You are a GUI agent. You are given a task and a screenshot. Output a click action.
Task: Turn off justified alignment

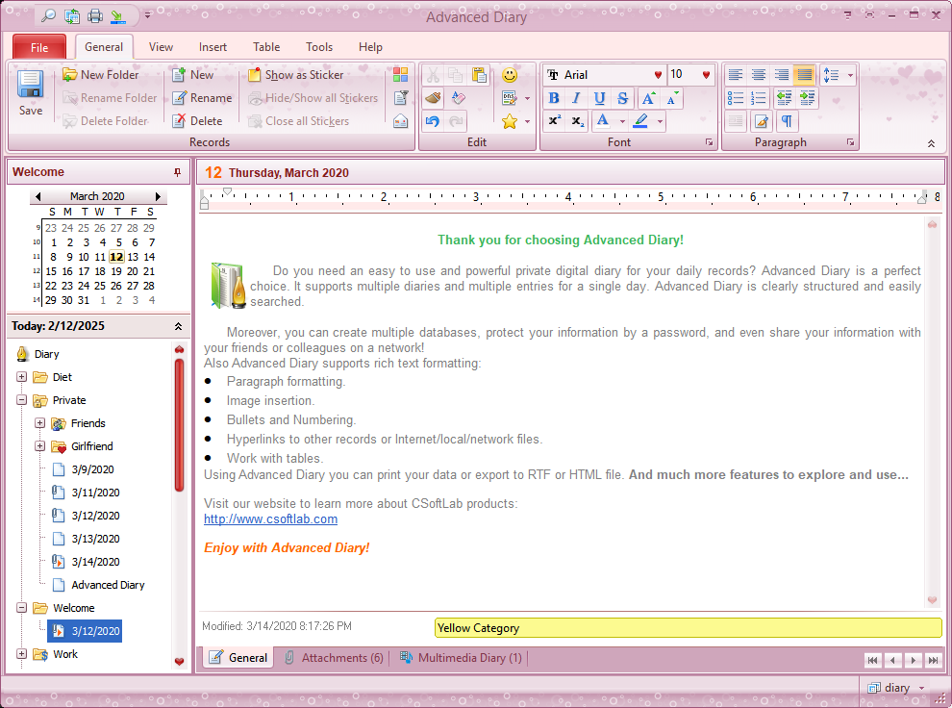pos(805,75)
